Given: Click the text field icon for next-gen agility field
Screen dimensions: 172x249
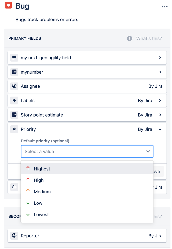Looking at the screenshot, I should 14,58.
